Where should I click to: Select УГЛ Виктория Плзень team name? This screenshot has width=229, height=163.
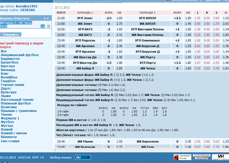148,29
